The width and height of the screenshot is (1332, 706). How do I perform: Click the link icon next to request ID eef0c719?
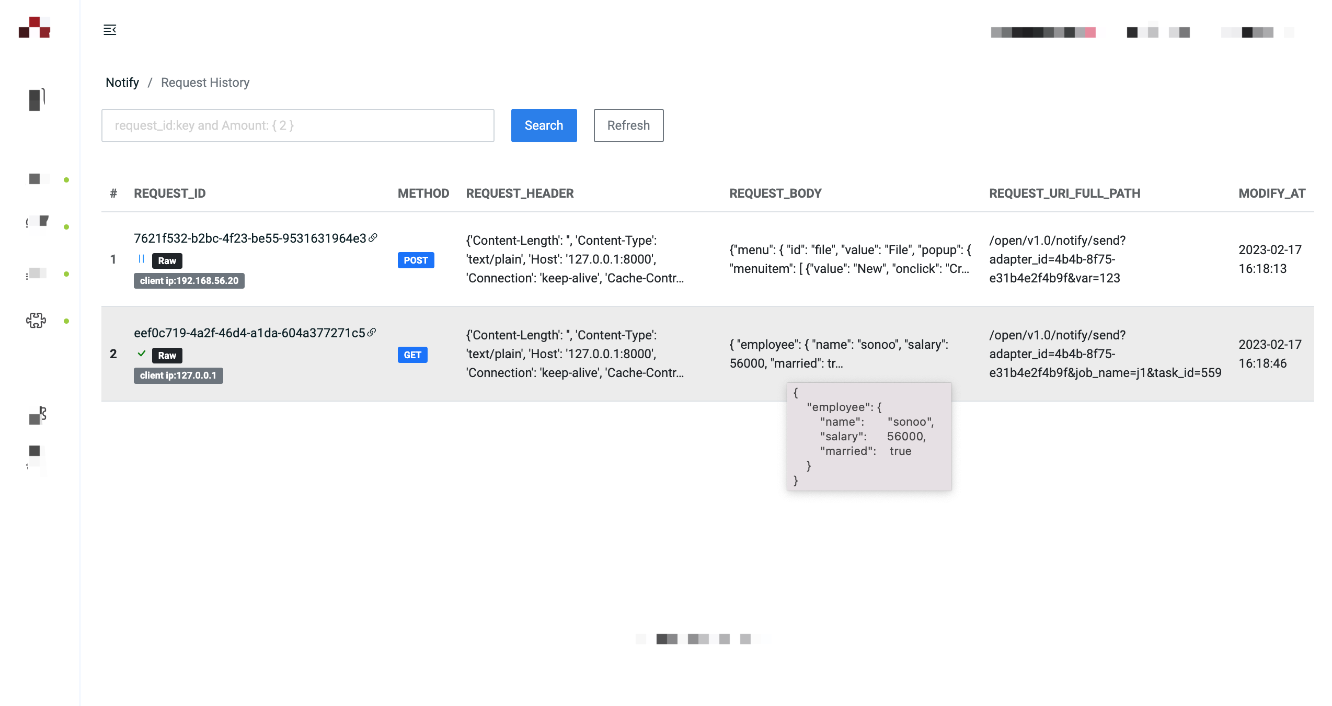[x=372, y=333]
